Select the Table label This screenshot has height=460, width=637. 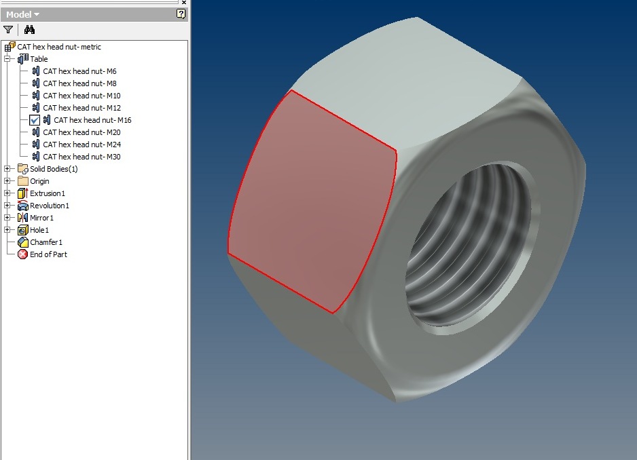(x=39, y=59)
